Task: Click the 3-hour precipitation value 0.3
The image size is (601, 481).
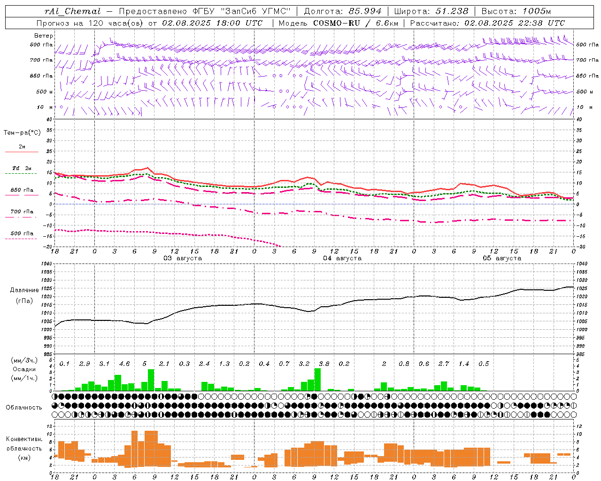Action: 185,364
